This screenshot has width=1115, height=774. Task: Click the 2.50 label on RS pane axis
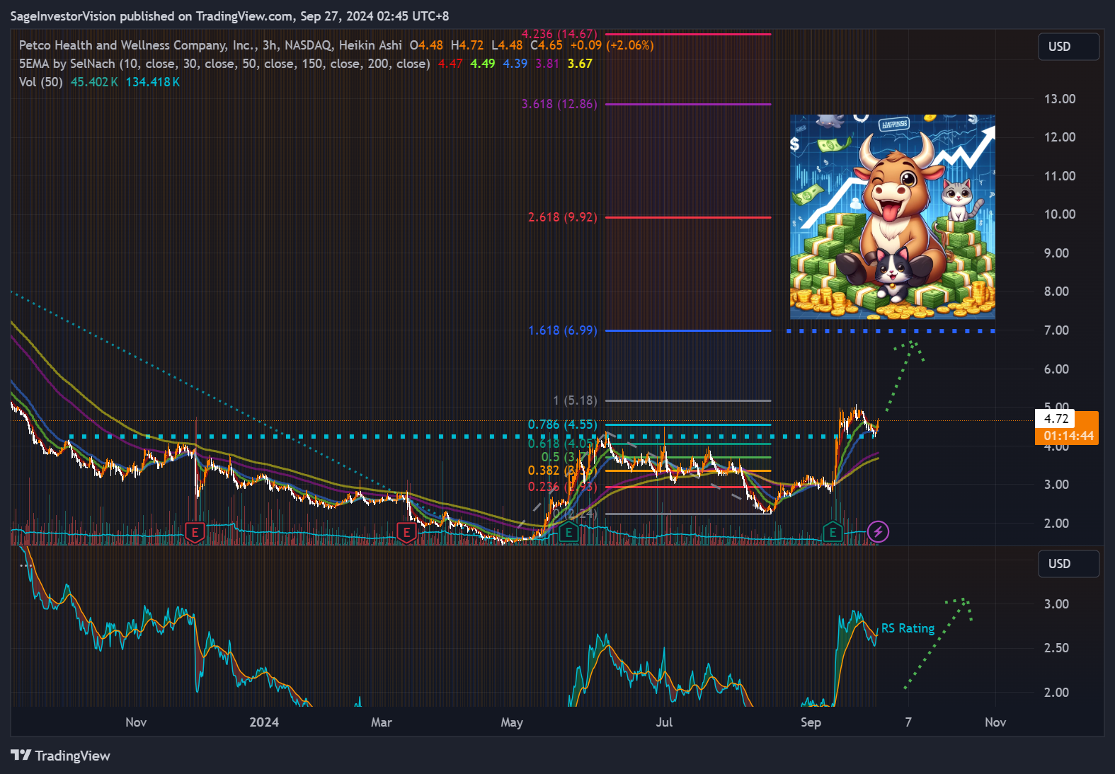point(1056,648)
